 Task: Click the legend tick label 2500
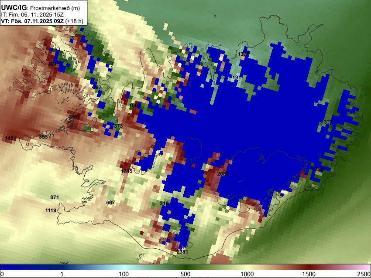(x=364, y=274)
